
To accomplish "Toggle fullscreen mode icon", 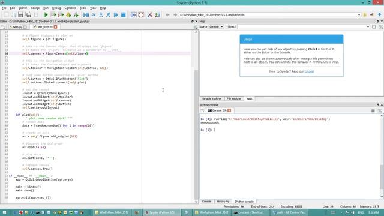I will click(141, 14).
